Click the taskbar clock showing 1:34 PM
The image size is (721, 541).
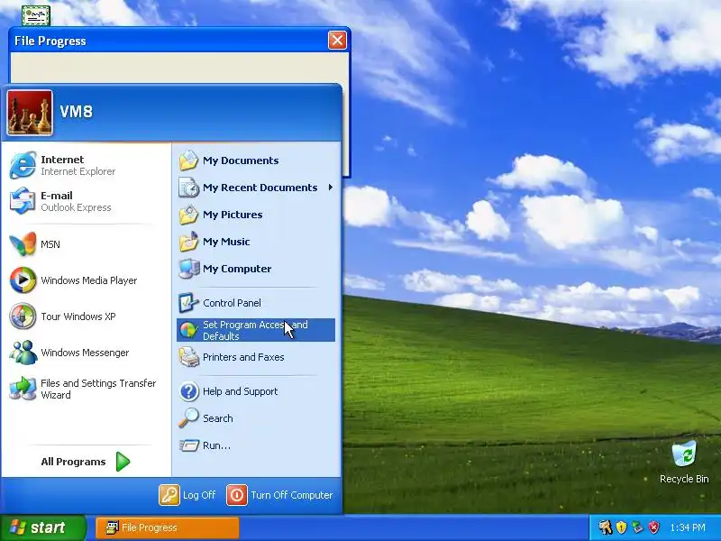coord(688,527)
